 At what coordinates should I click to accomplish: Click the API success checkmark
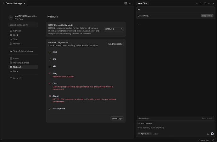50,66
